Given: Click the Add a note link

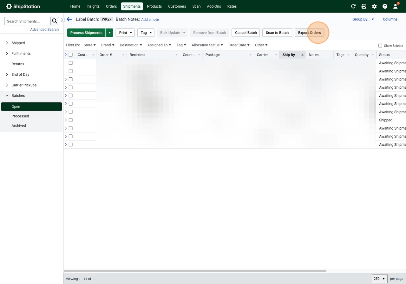Looking at the screenshot, I should click(x=150, y=20).
